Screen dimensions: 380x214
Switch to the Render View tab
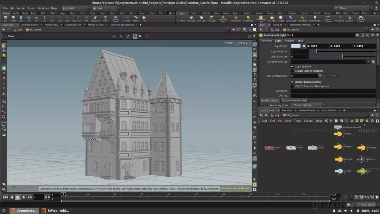(51, 25)
